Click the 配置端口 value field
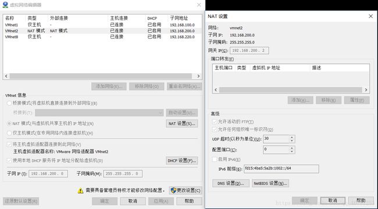 [x=276, y=150]
